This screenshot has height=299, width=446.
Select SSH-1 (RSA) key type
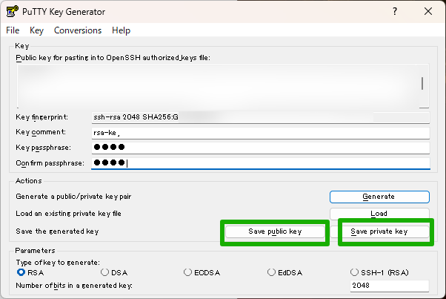[x=355, y=272]
